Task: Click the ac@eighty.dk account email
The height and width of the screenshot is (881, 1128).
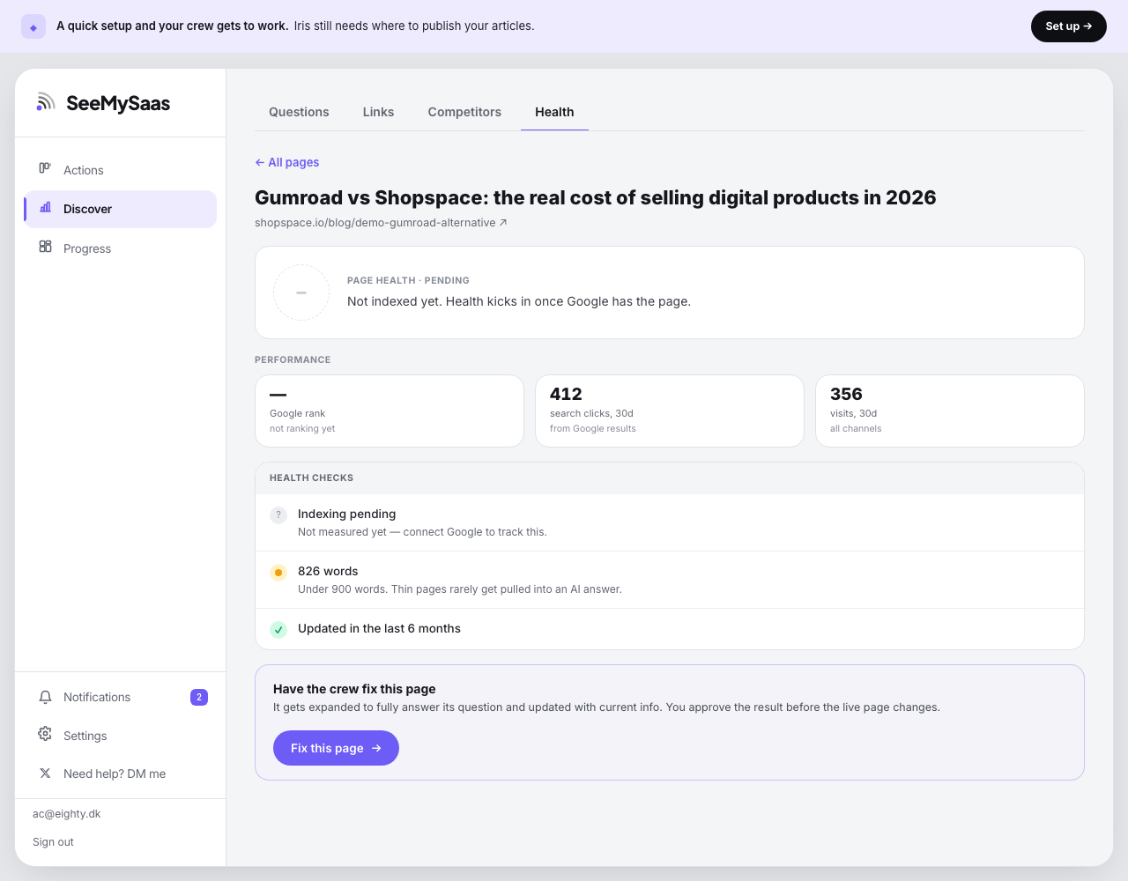Action: tap(66, 814)
